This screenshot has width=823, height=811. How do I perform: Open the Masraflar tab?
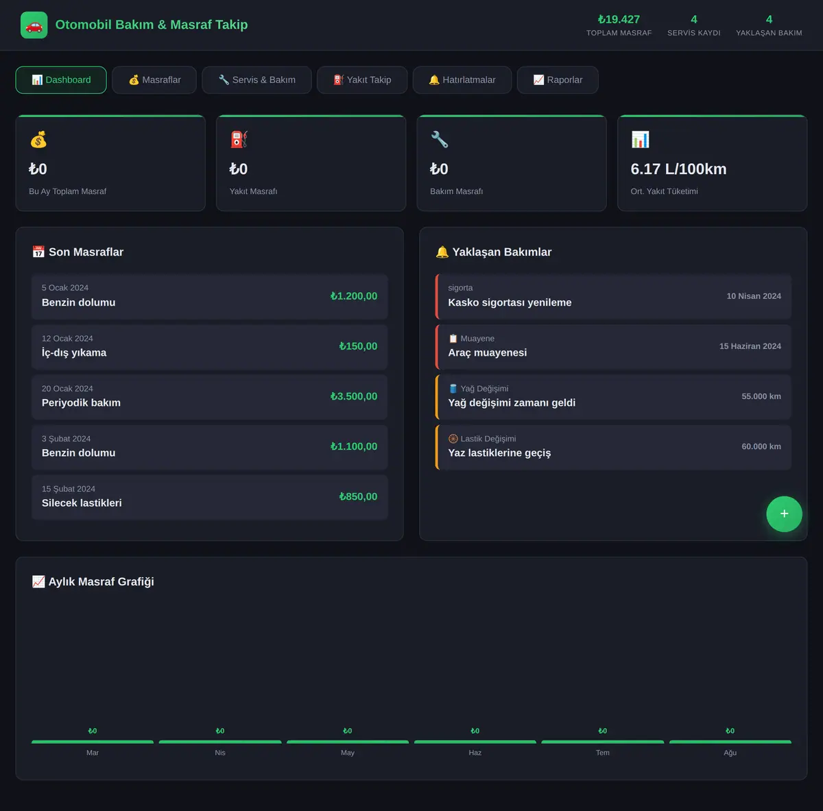click(154, 80)
